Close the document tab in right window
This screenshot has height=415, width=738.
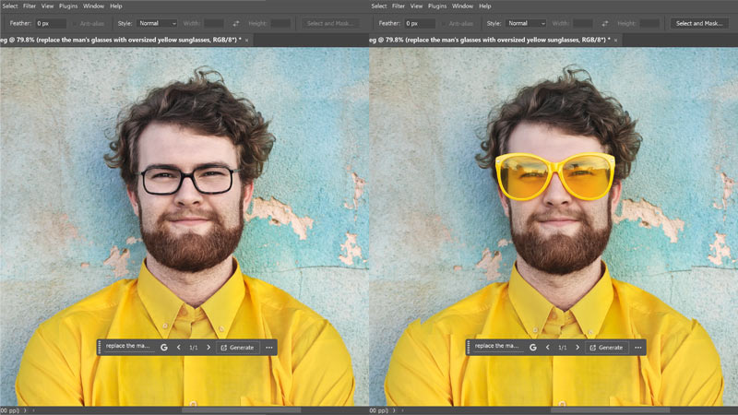pos(615,41)
